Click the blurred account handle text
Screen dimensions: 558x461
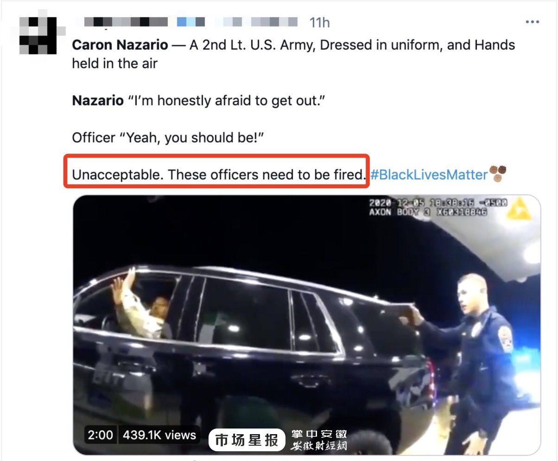(x=237, y=22)
